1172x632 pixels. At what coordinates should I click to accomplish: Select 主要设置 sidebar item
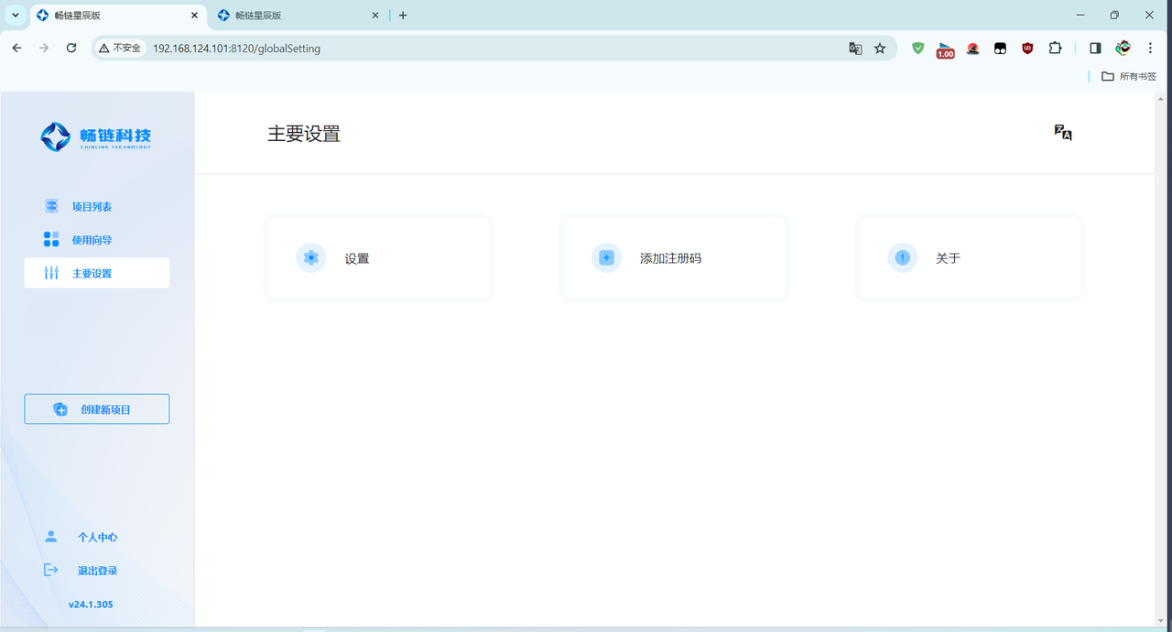[x=96, y=273]
